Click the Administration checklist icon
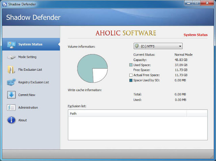Screen dimensions: 216x161 (x=11, y=107)
